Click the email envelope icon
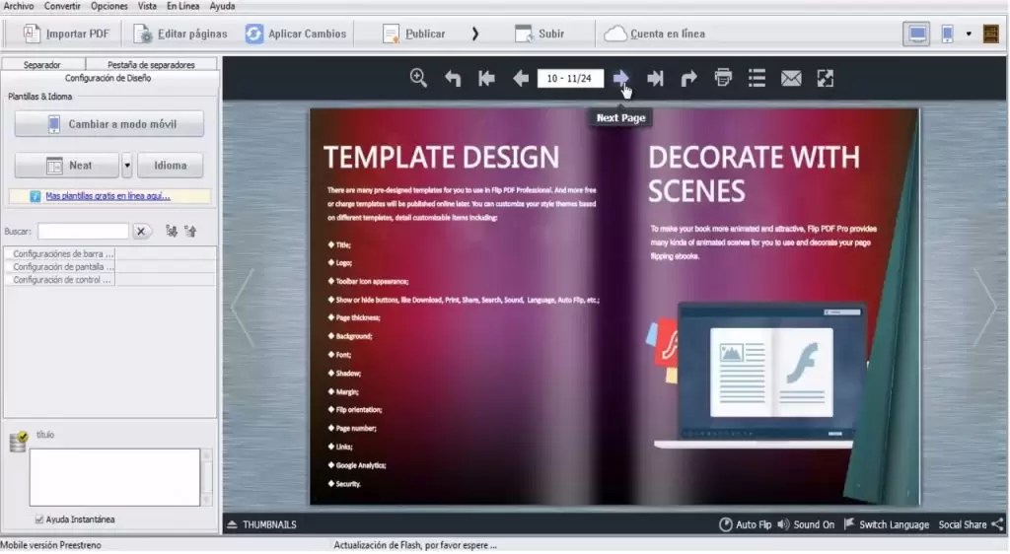This screenshot has width=1010, height=554. (x=791, y=79)
